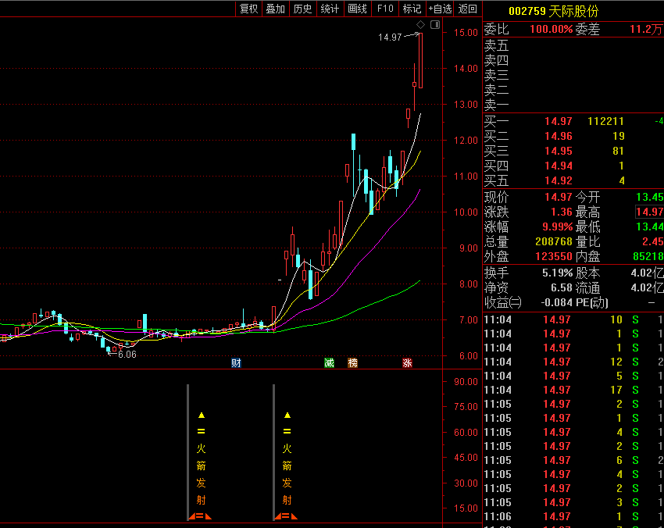
Task: Click the 6.06 low price chart label
Action: [x=127, y=355]
